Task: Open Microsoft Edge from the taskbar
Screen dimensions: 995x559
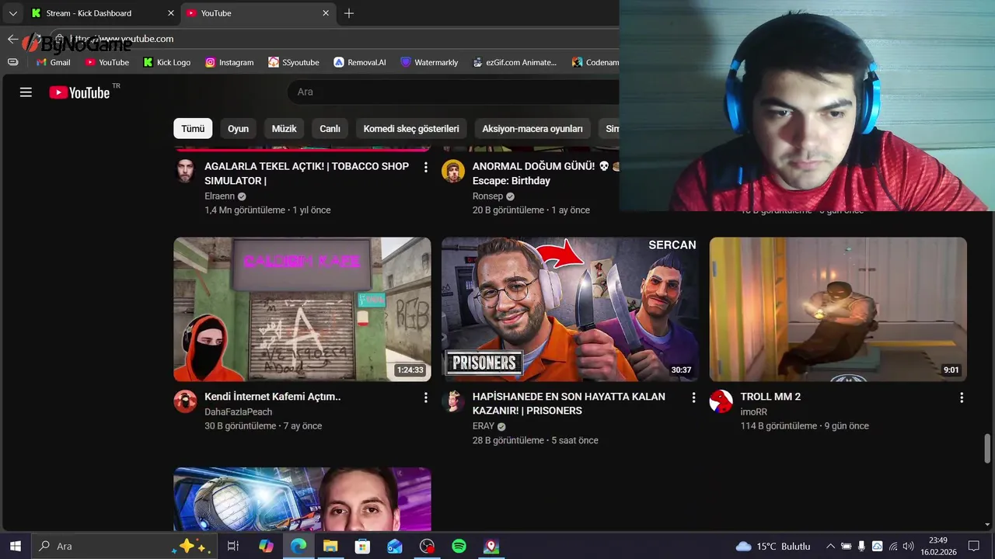Action: coord(298,547)
